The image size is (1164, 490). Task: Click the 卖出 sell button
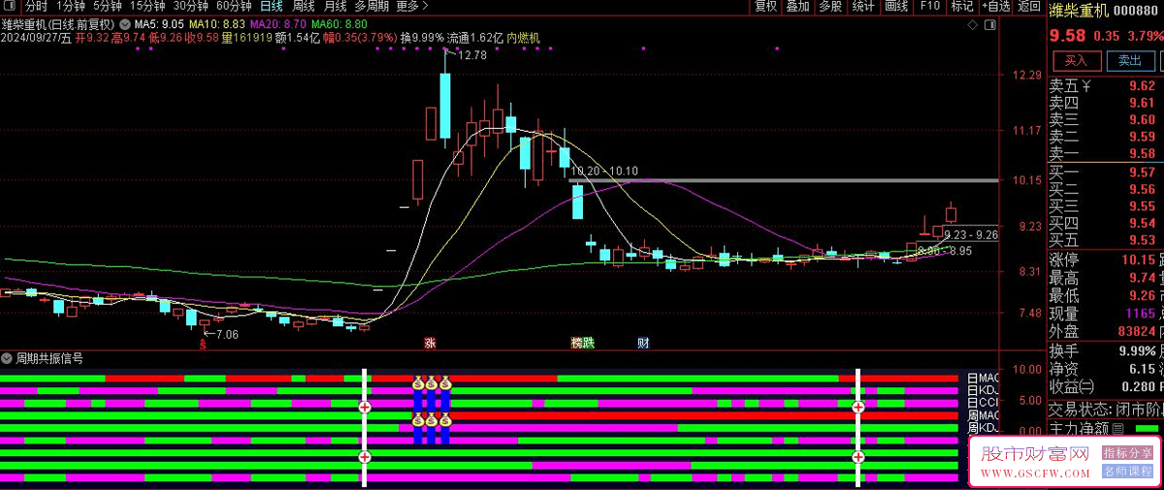1130,60
